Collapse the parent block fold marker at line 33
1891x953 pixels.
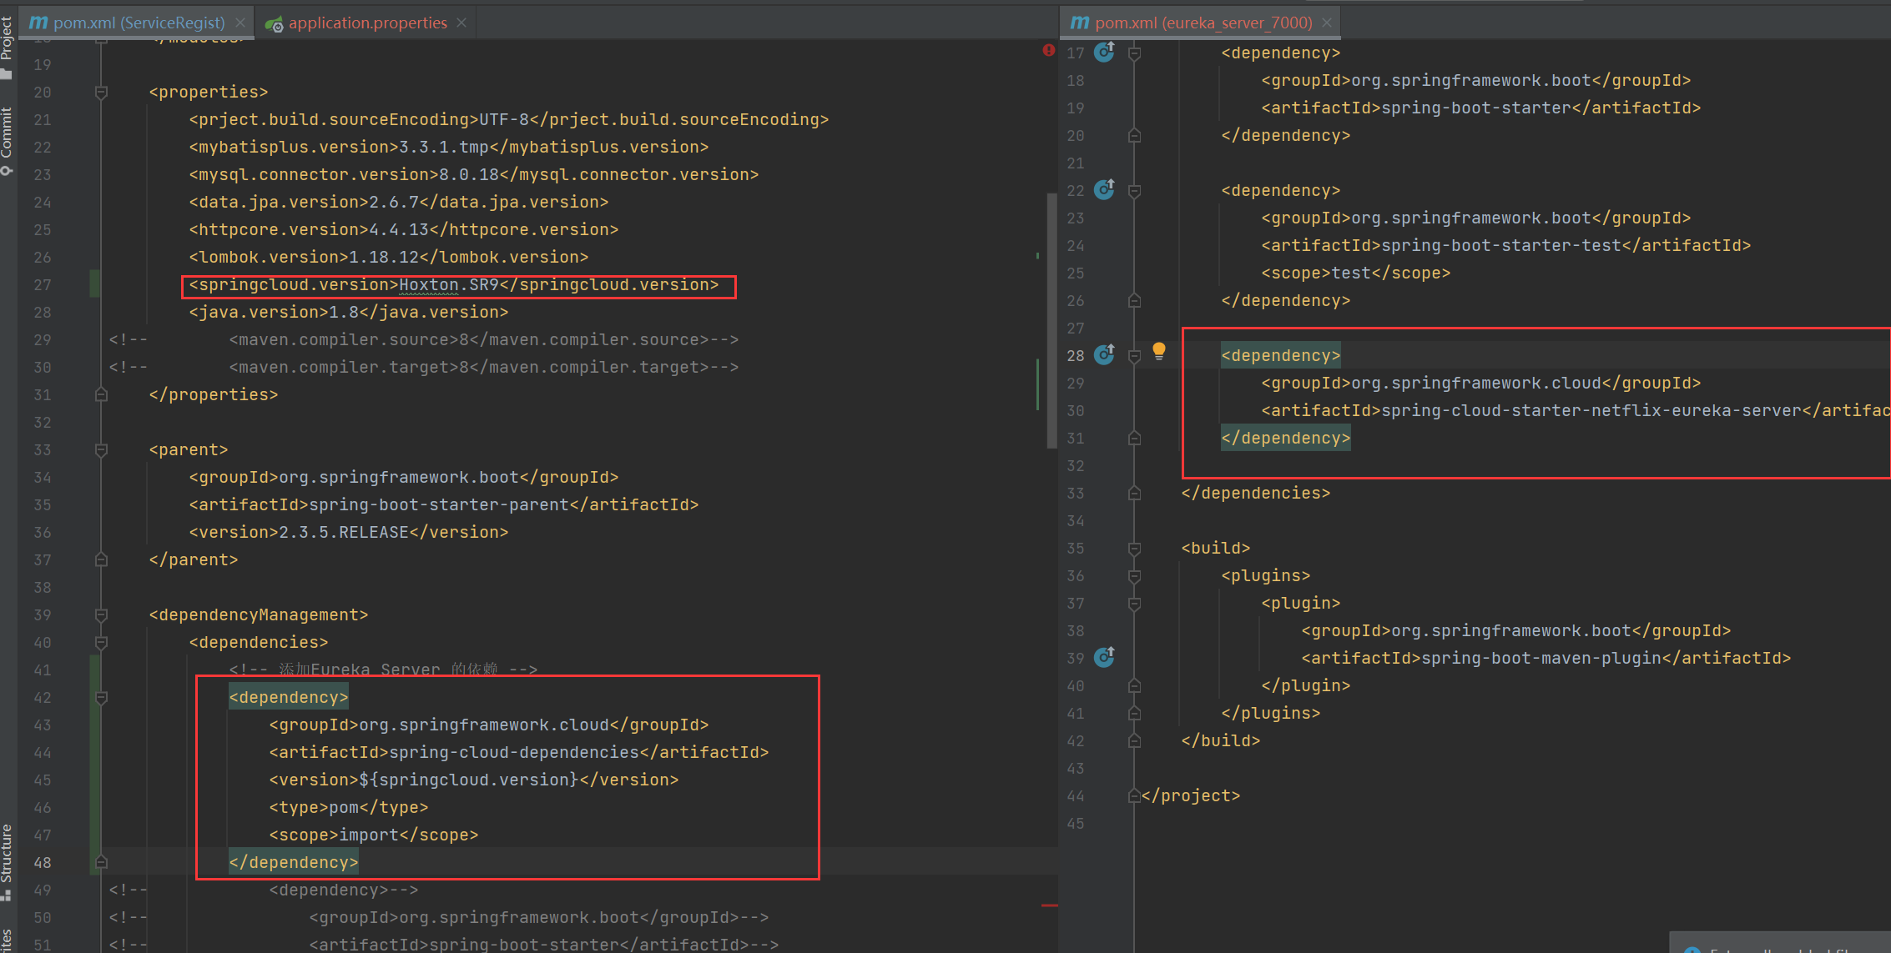101,449
